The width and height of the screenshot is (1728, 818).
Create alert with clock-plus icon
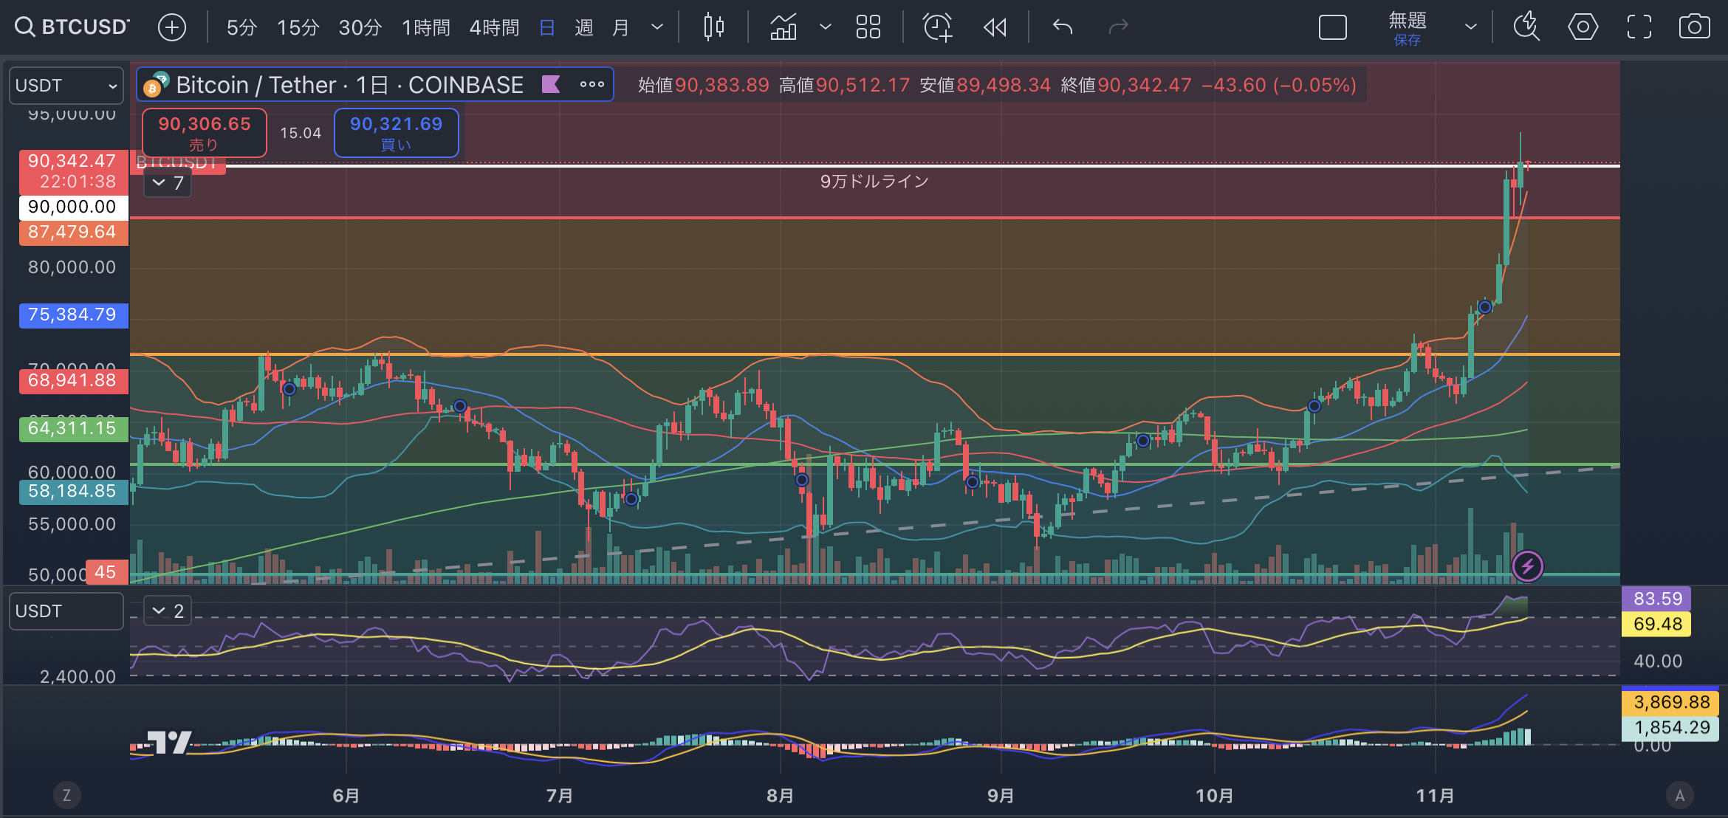[937, 28]
